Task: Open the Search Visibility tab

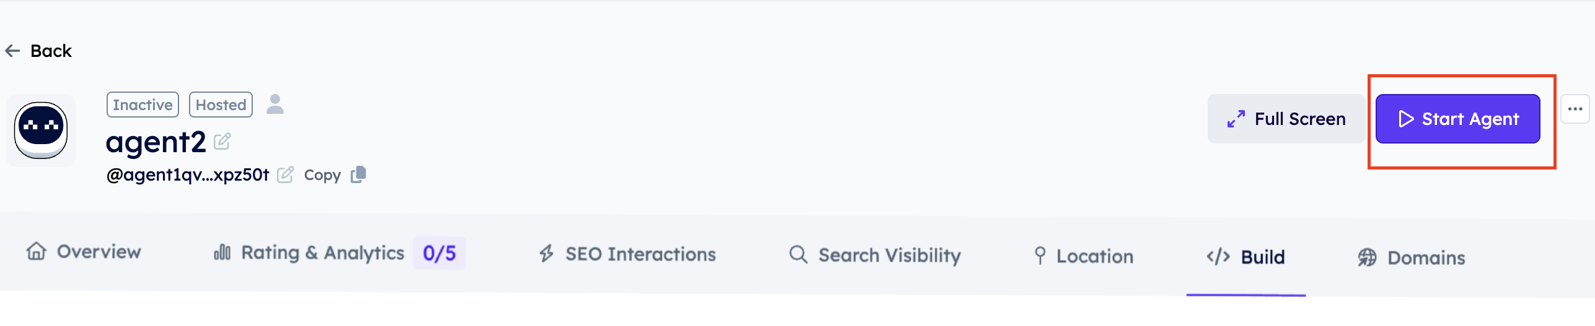Action: coord(875,255)
